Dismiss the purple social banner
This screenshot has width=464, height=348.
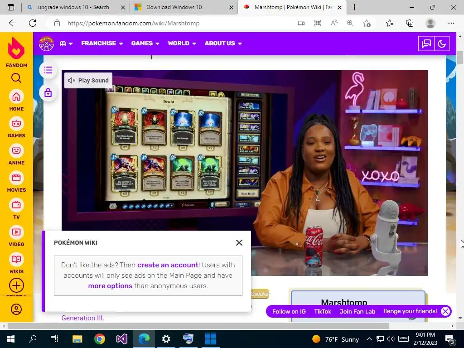click(445, 311)
